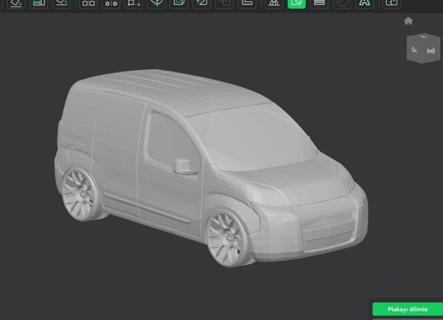Screen dimensions: 443x320
Task: Click the top face of the view cube
Action: (x=423, y=37)
